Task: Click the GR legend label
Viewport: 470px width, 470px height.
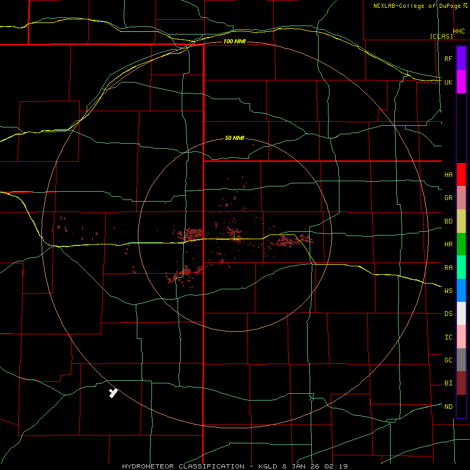Action: pyautogui.click(x=448, y=198)
